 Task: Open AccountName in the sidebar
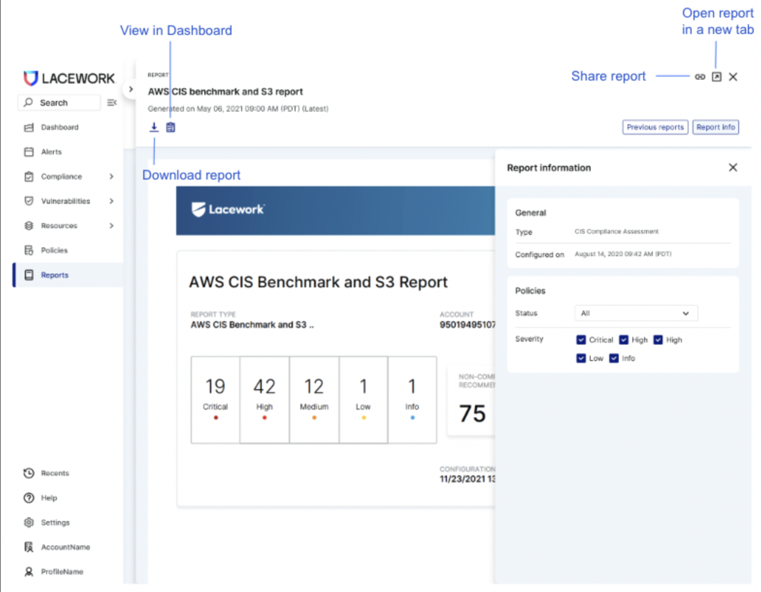66,547
